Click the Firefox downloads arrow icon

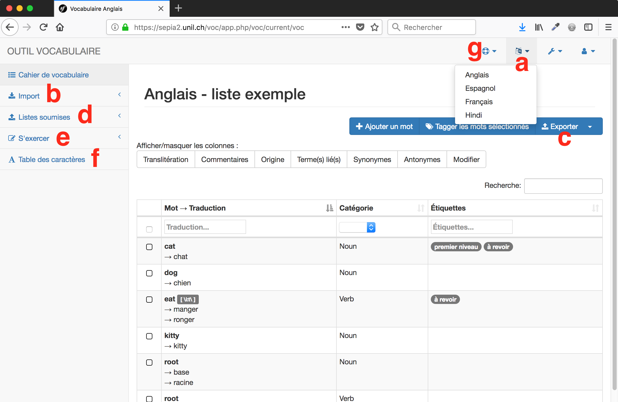(x=522, y=27)
